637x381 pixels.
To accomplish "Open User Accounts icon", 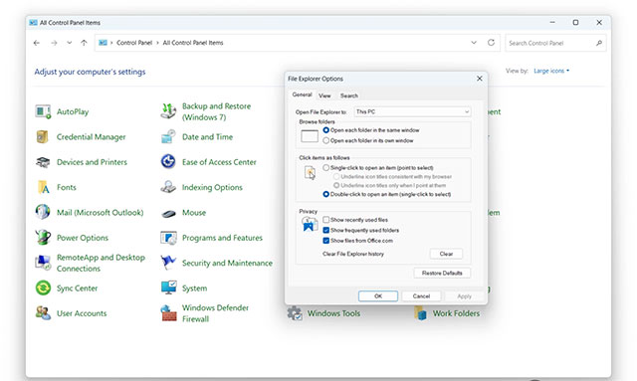I will pyautogui.click(x=43, y=313).
